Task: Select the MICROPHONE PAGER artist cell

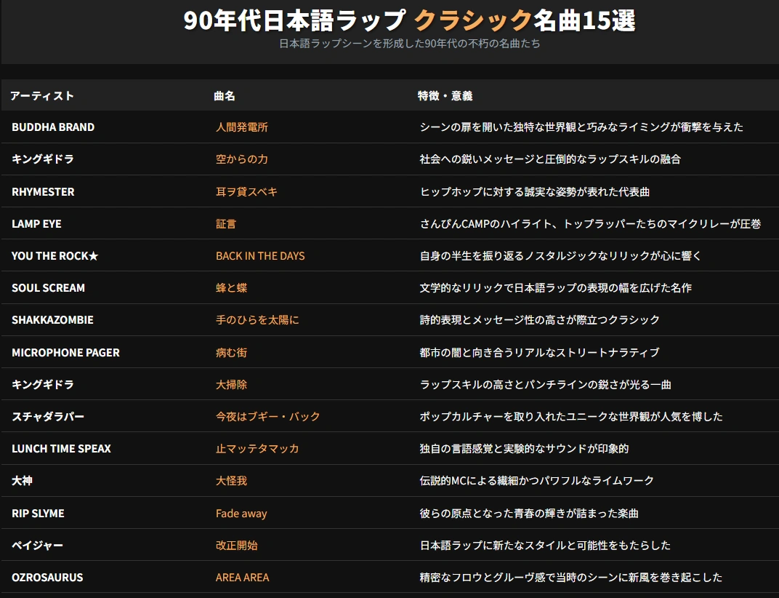Action: [65, 352]
